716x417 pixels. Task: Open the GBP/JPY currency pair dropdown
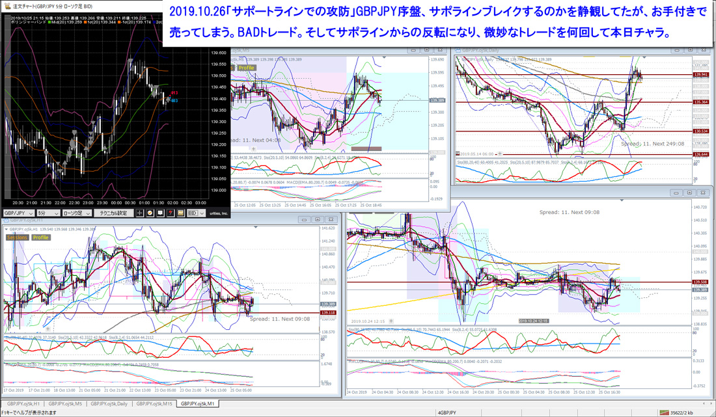pos(19,213)
